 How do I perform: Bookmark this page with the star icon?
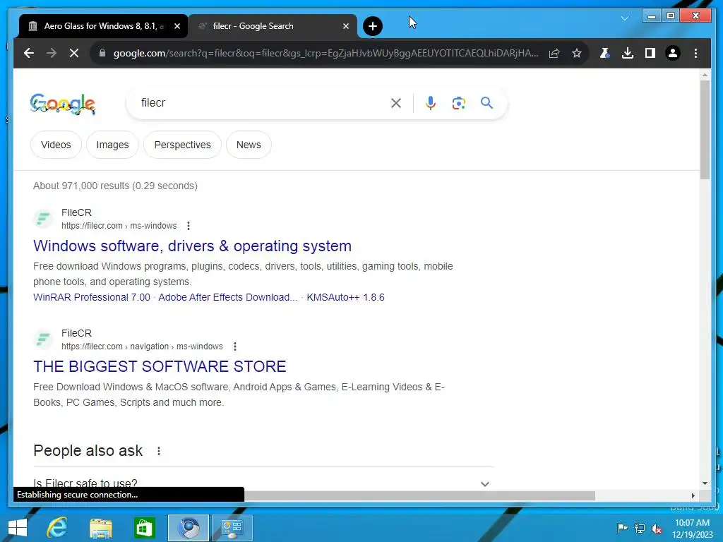point(576,53)
